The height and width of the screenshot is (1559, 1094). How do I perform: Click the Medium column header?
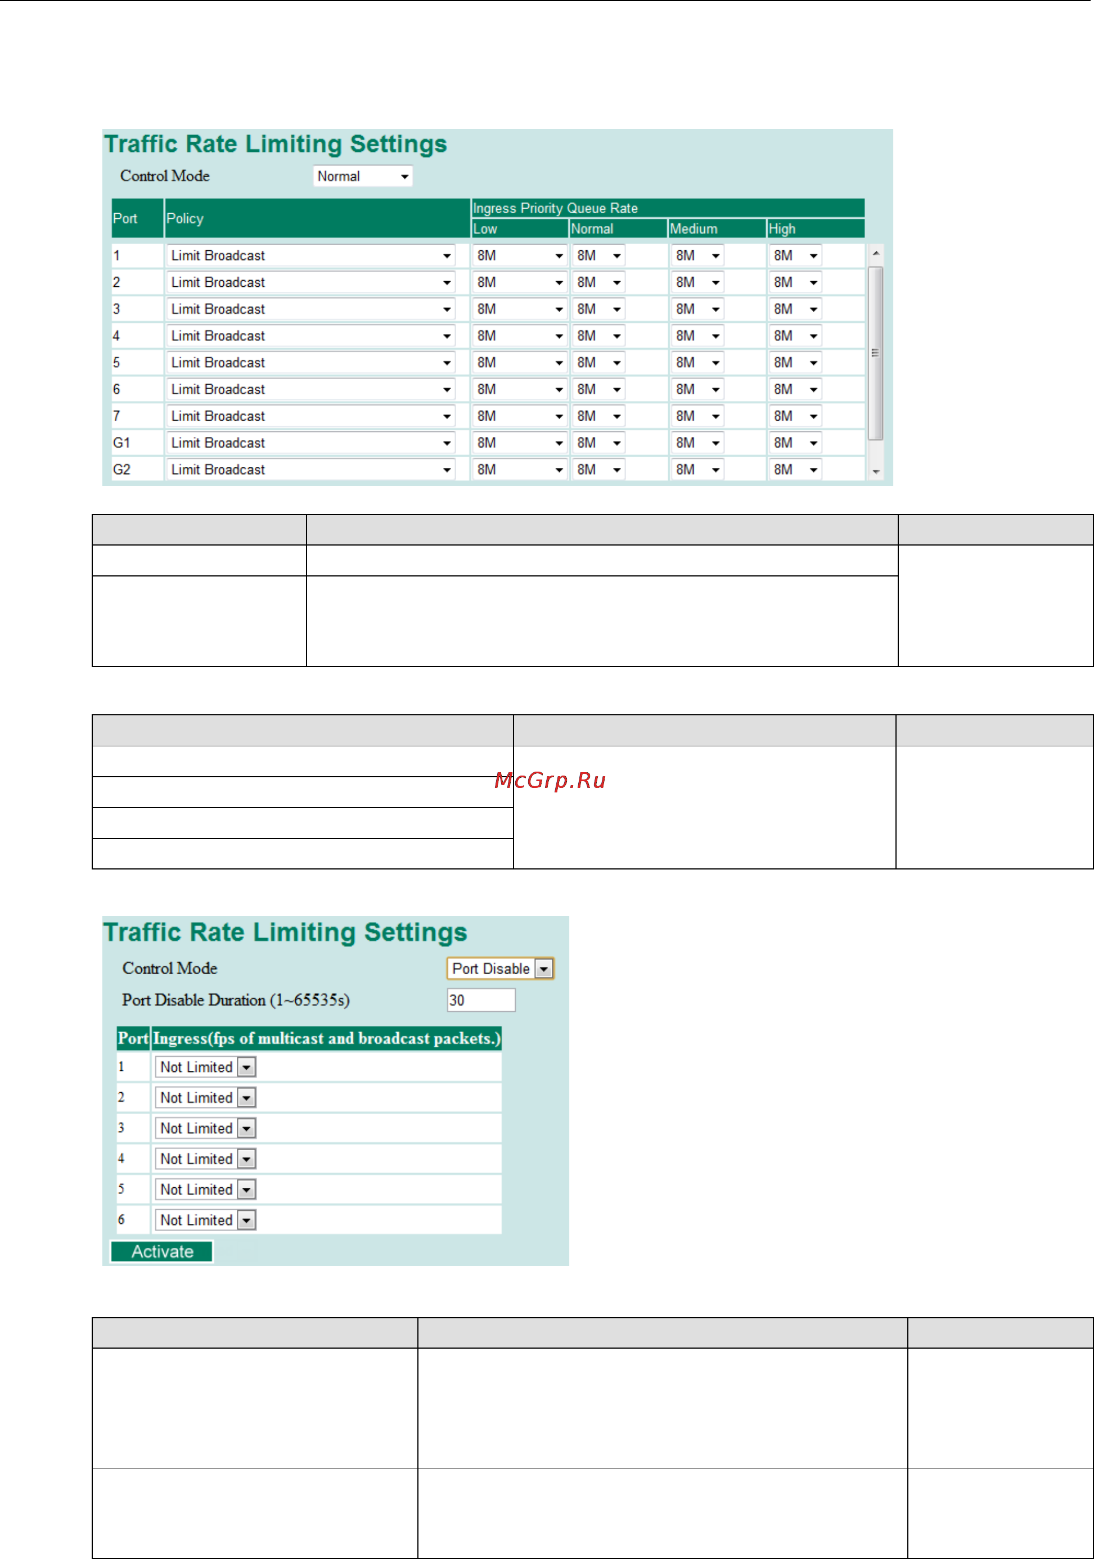coord(717,229)
